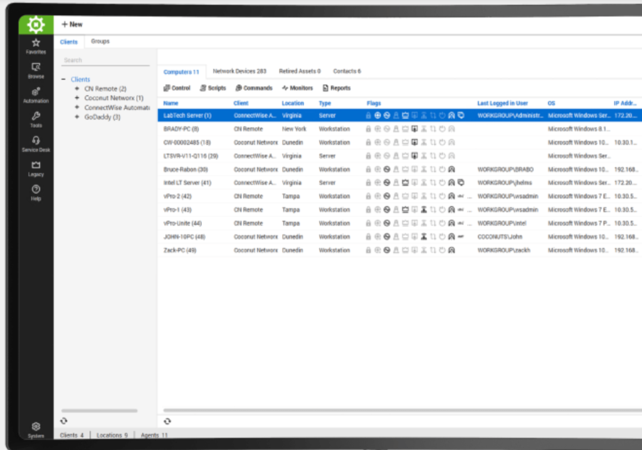Sort by Last Logged in User column

[x=502, y=103]
